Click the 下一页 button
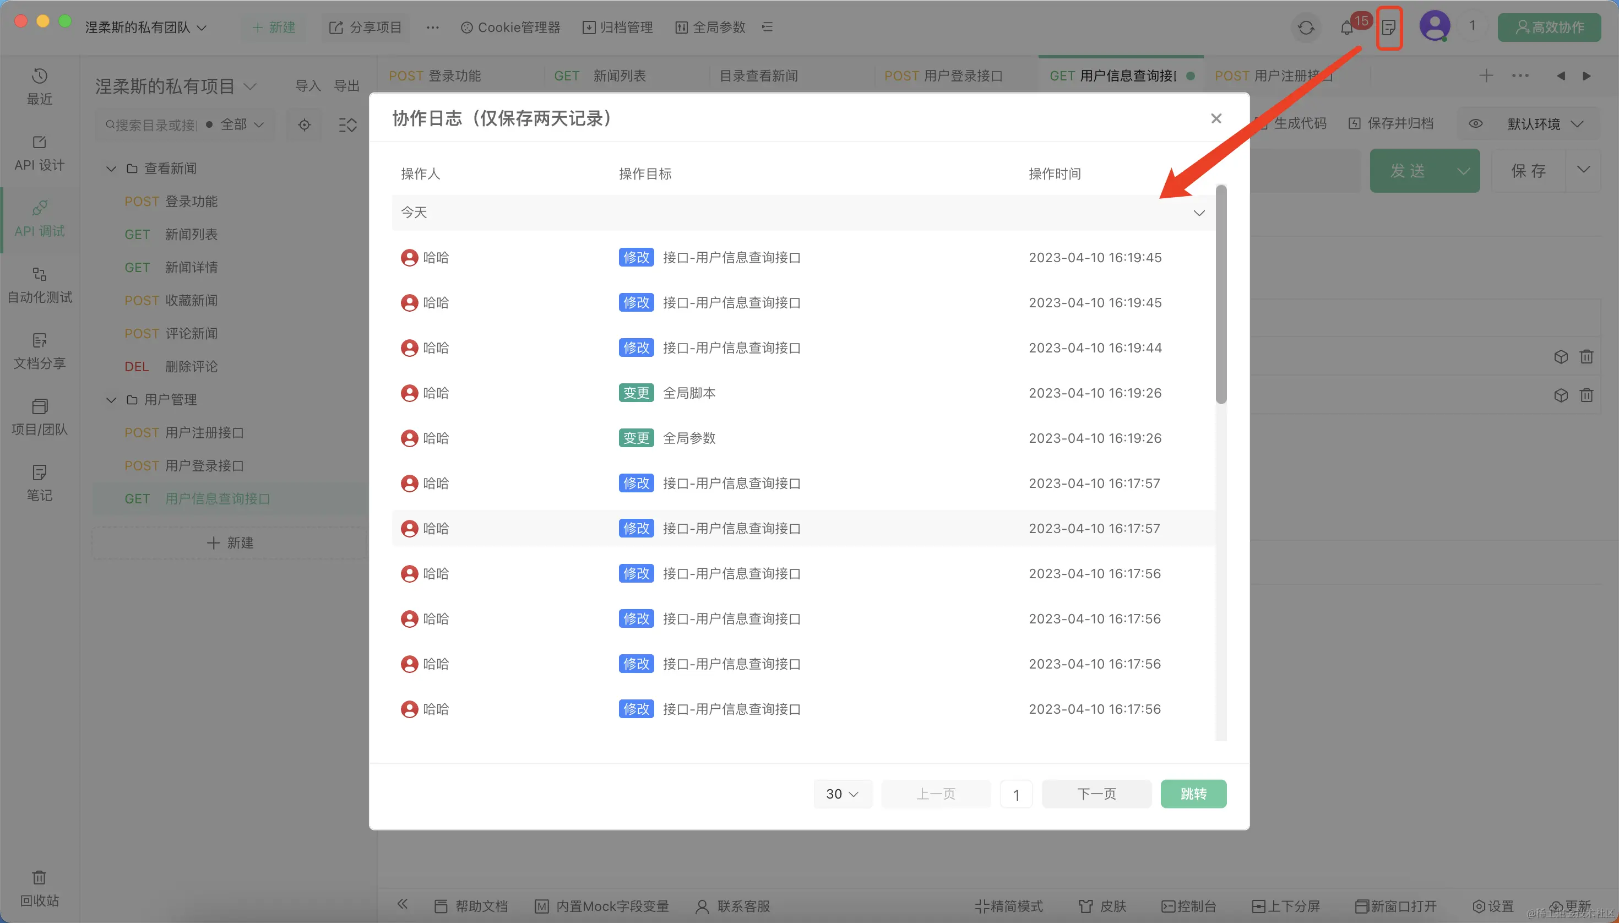This screenshot has width=1619, height=923. point(1096,794)
